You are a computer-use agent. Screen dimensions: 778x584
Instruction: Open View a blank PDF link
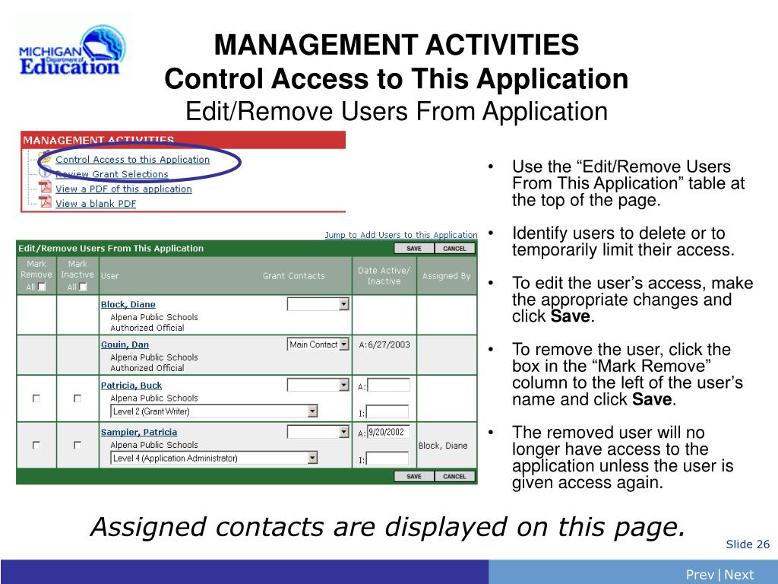(x=96, y=204)
